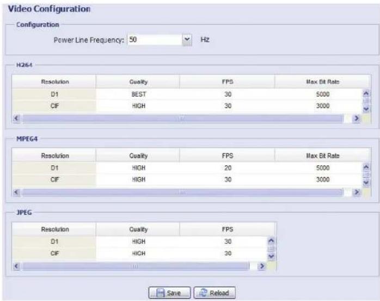Click the up arrow in the H264 table
This screenshot has height=301, width=380.
(x=366, y=93)
